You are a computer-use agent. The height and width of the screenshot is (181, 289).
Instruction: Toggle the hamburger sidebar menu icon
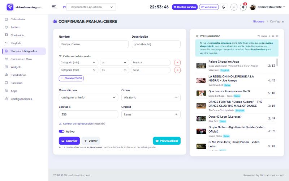(54, 7)
